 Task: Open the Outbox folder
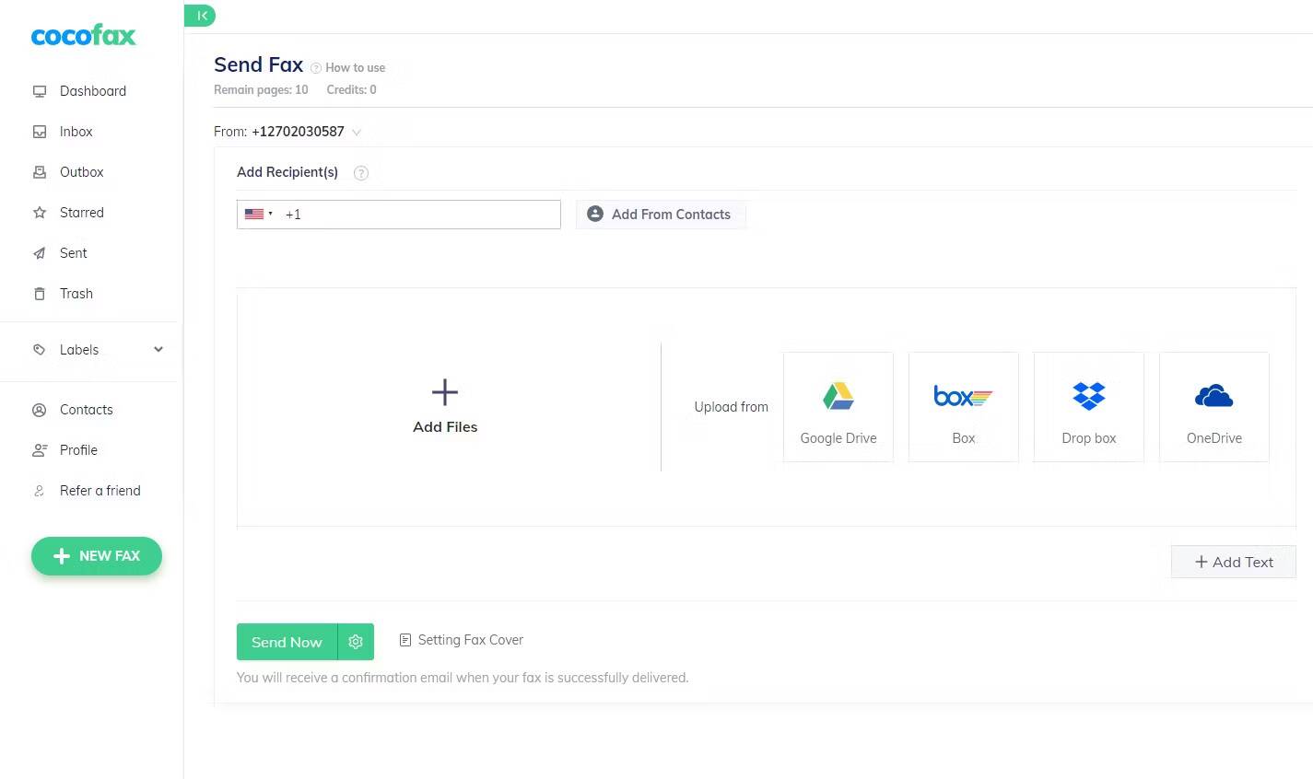(81, 172)
